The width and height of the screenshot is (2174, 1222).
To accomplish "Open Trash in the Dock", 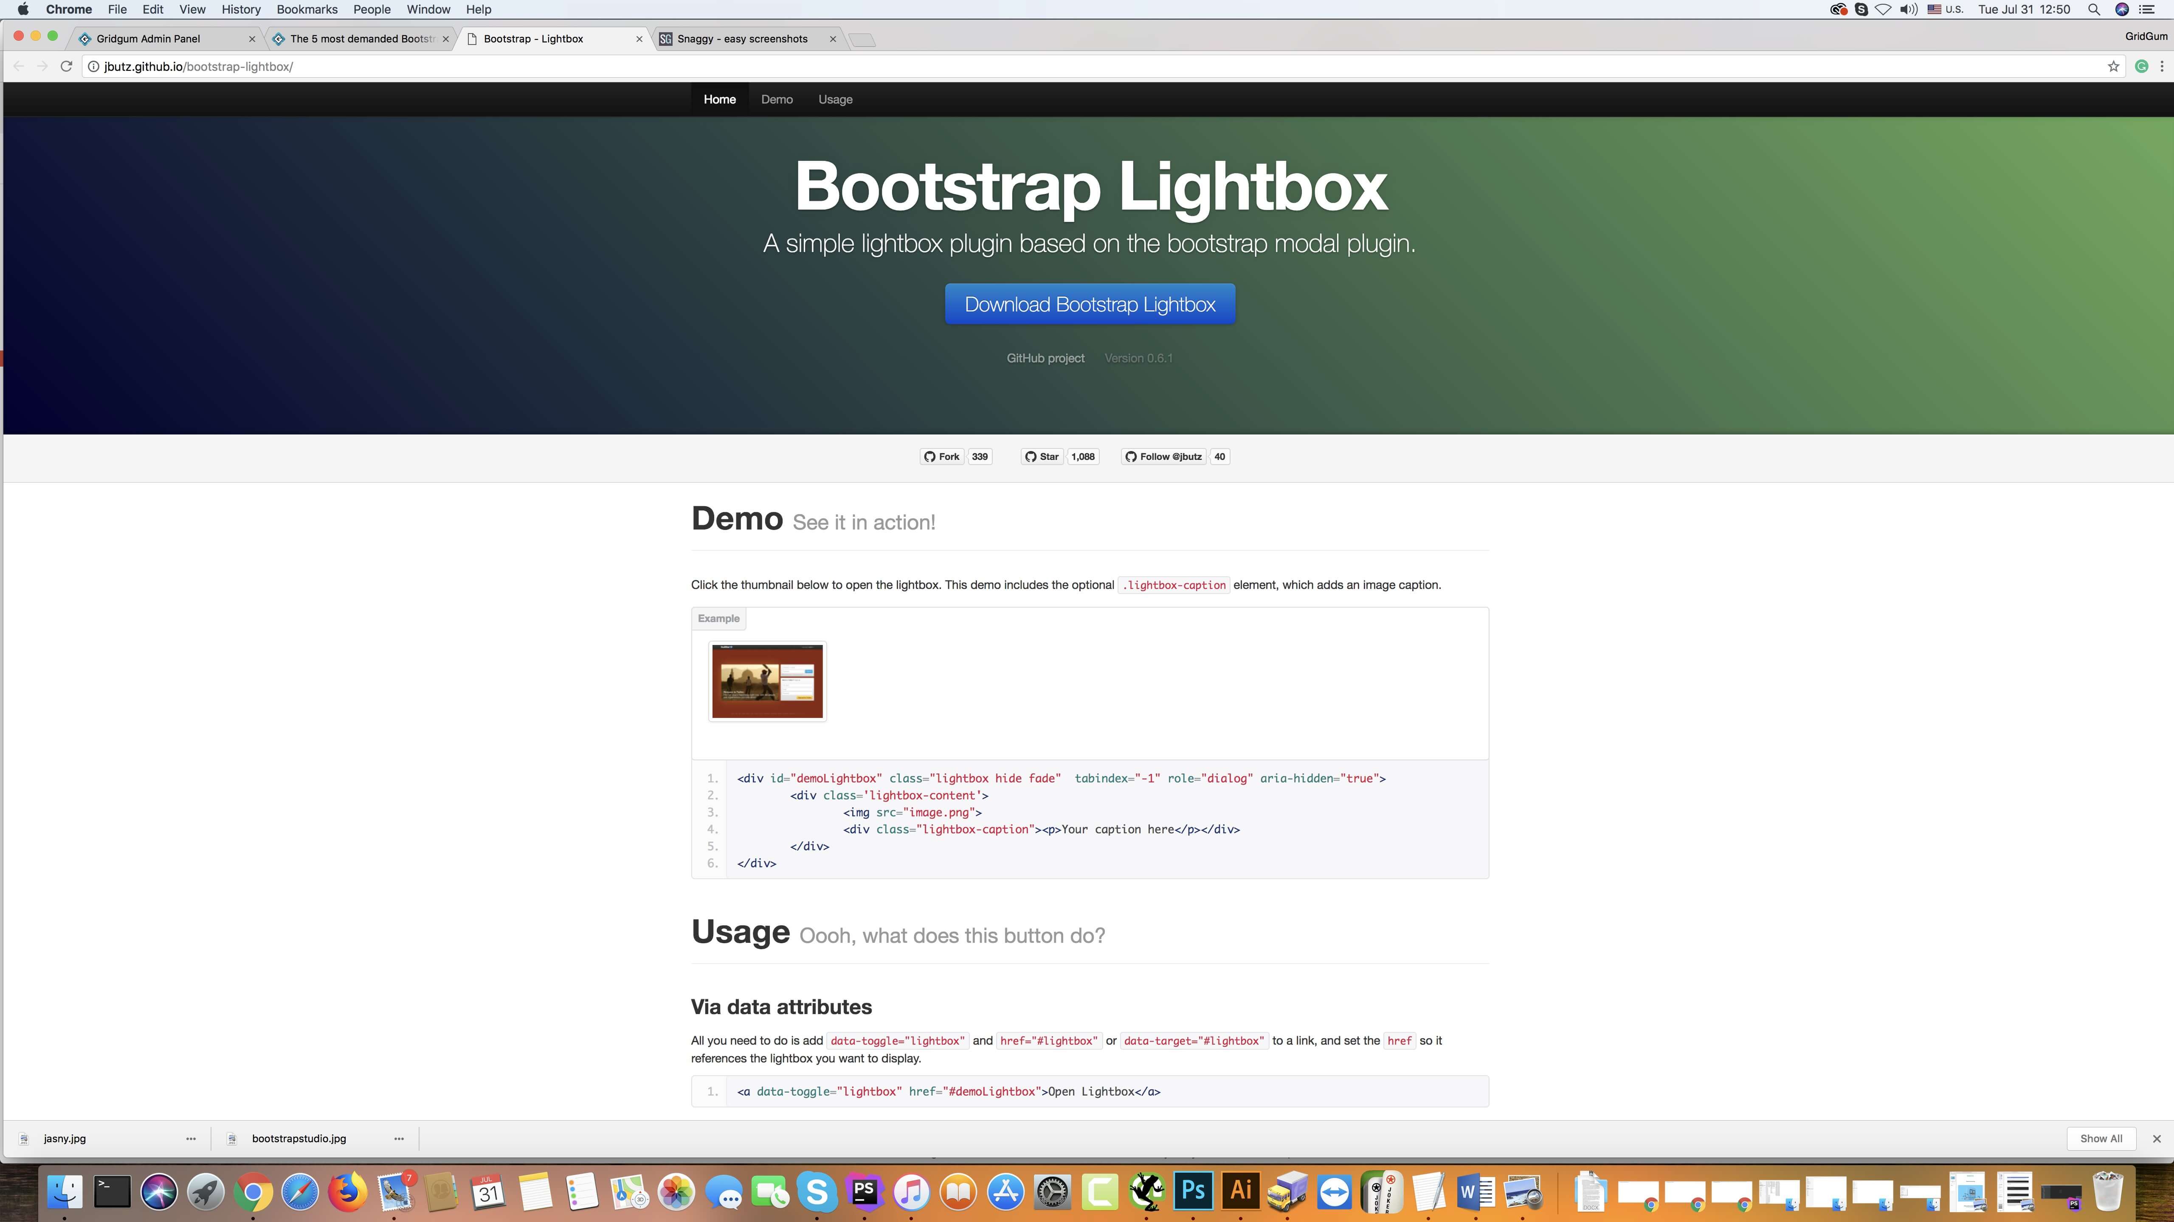I will coord(2108,1191).
